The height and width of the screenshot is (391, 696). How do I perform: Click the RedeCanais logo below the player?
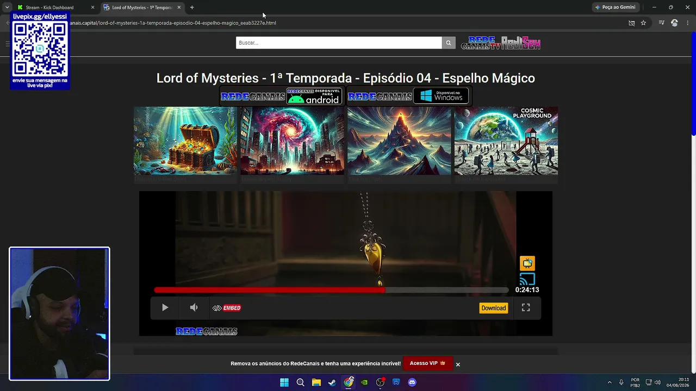click(207, 331)
